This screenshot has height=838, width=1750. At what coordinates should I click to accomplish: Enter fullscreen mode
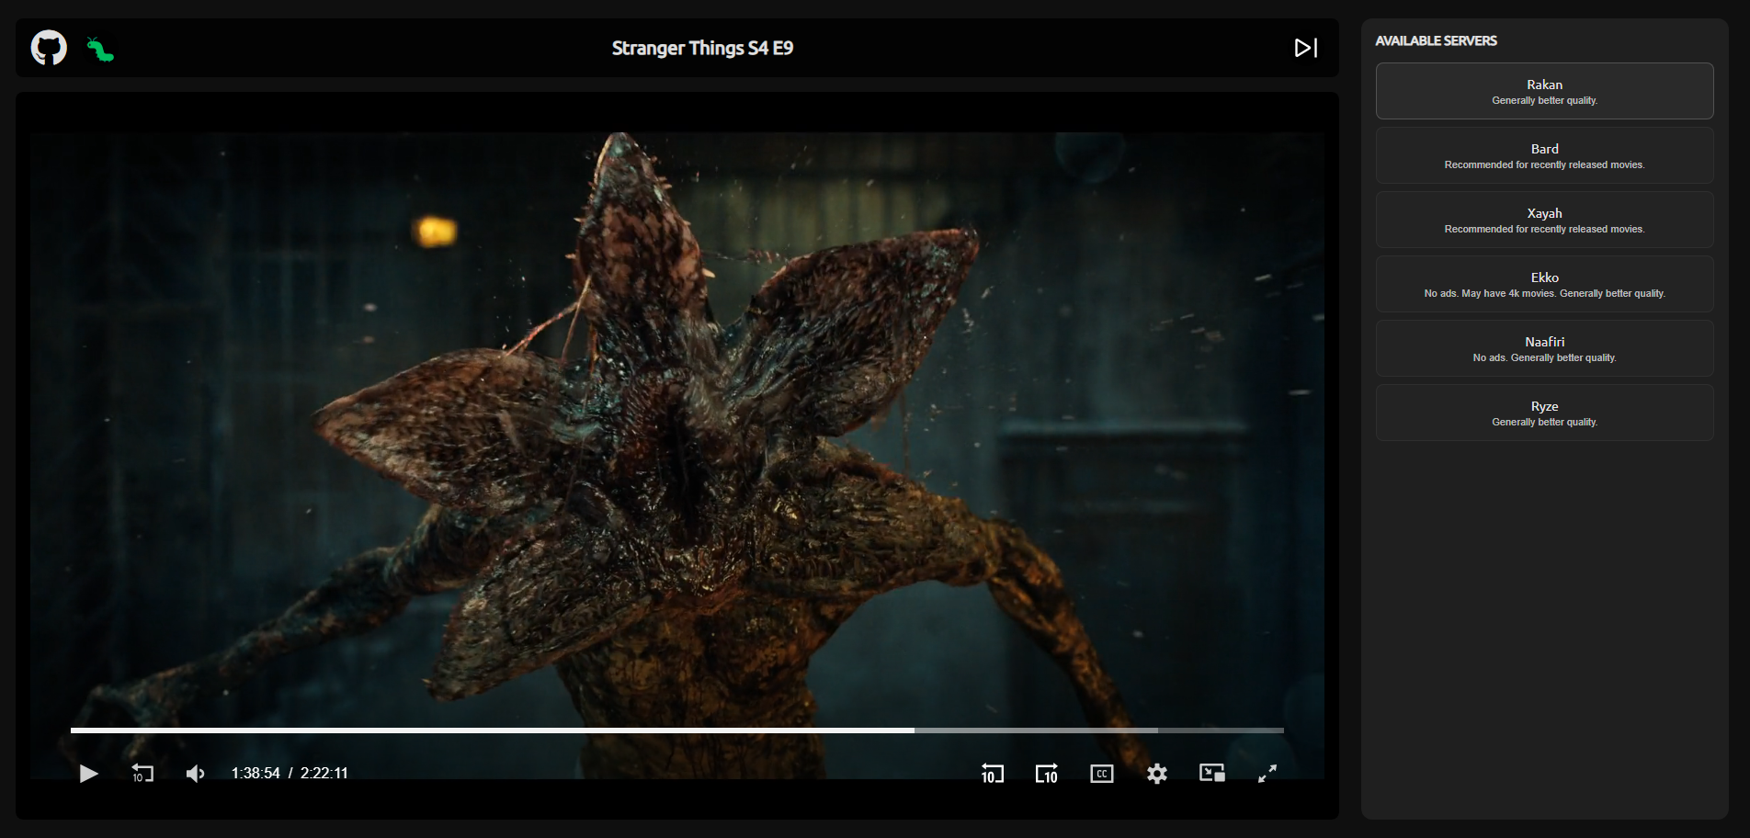[1267, 774]
